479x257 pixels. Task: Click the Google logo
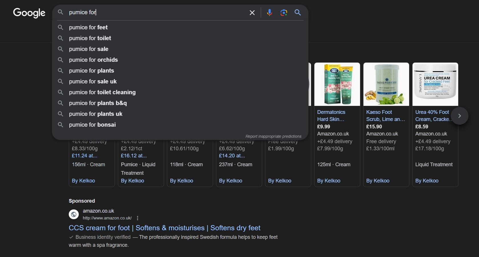[x=29, y=13]
